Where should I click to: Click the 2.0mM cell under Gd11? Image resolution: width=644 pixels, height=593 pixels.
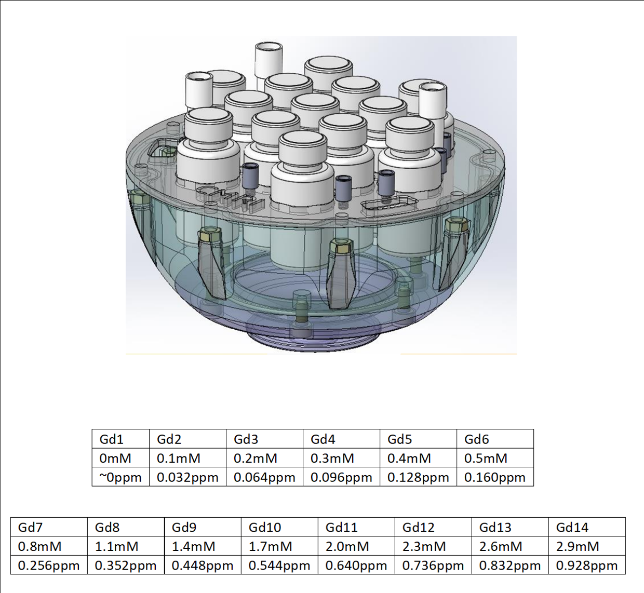click(356, 546)
